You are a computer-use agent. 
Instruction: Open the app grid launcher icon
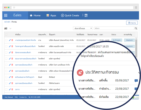click(6, 15)
